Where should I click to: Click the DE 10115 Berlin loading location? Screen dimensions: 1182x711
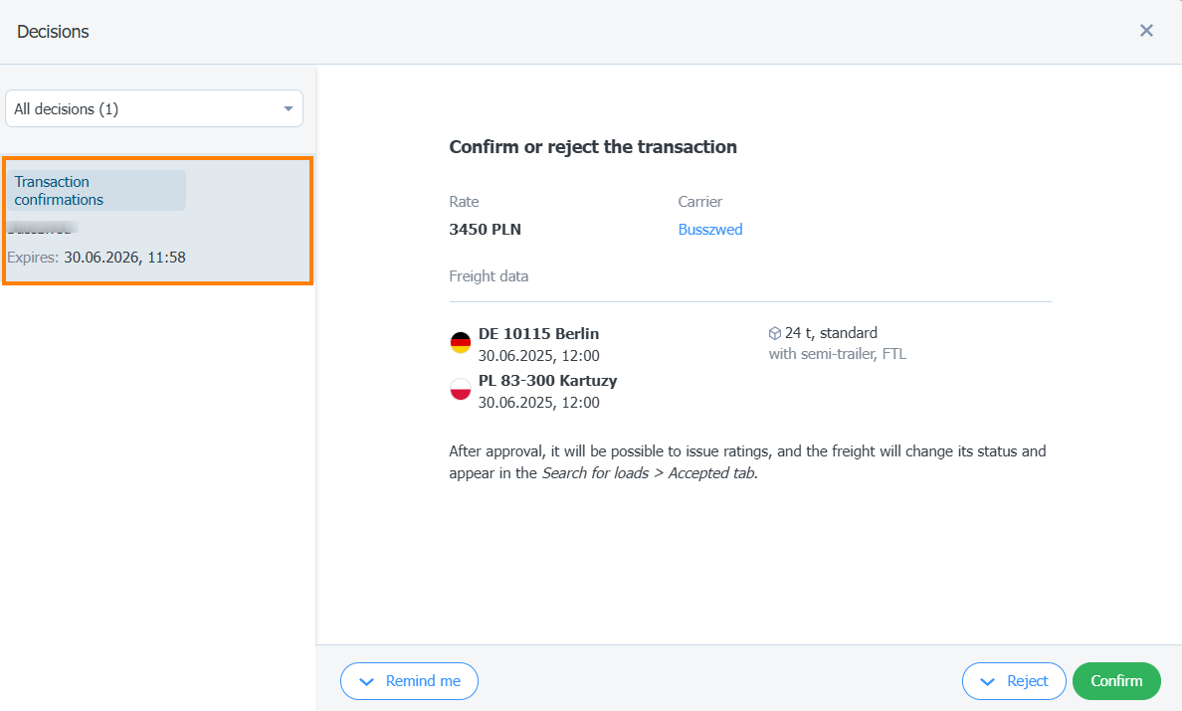coord(538,334)
